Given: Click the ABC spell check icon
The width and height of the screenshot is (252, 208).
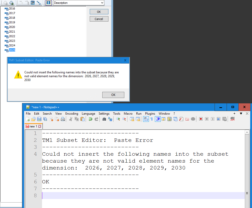Looking at the screenshot, I should [x=233, y=119].
